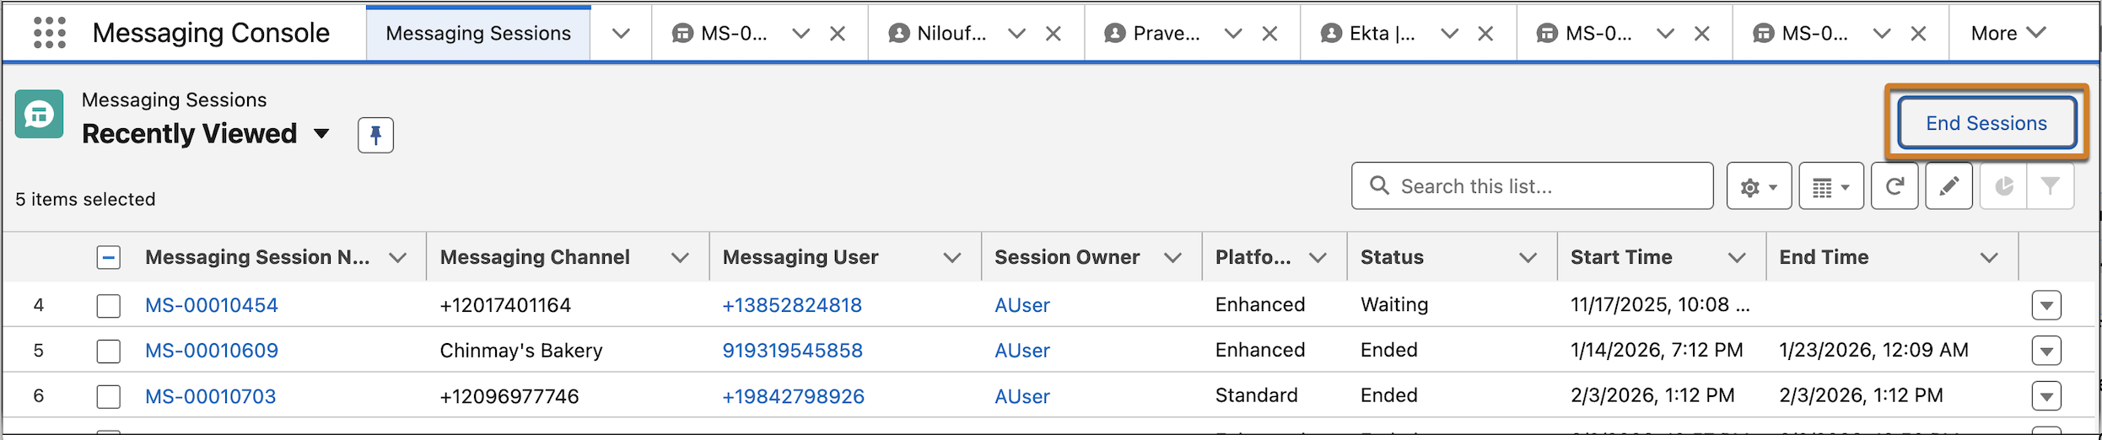Sort by Messaging Channel column header
The height and width of the screenshot is (440, 2102).
click(x=535, y=258)
